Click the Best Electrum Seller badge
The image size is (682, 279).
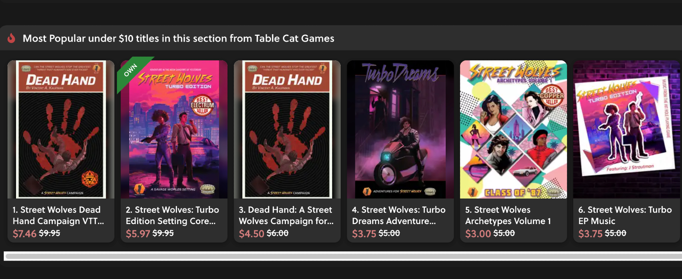pos(202,105)
